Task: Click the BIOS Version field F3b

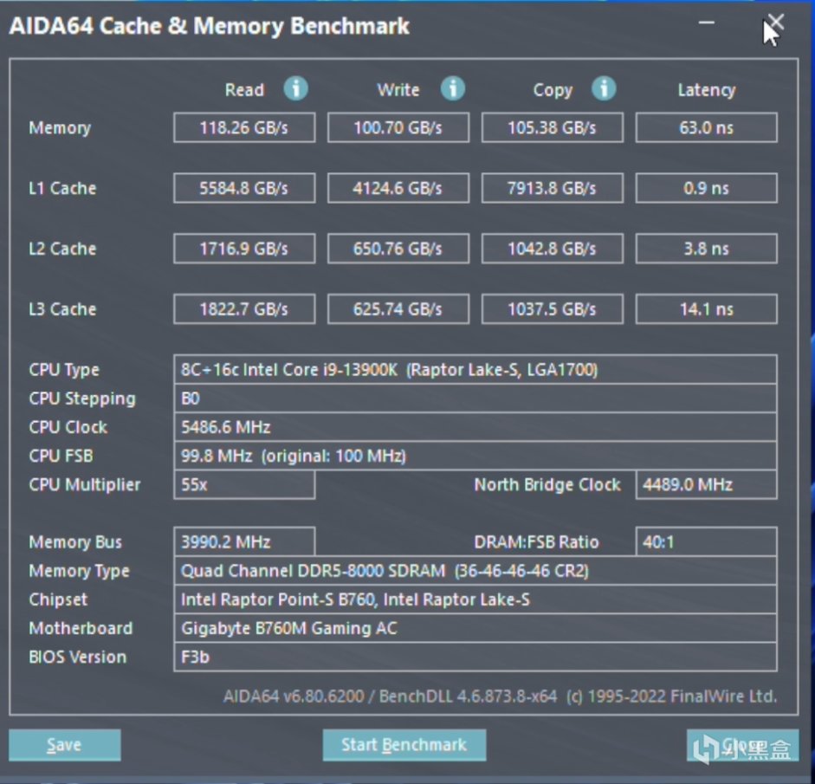Action: 475,657
